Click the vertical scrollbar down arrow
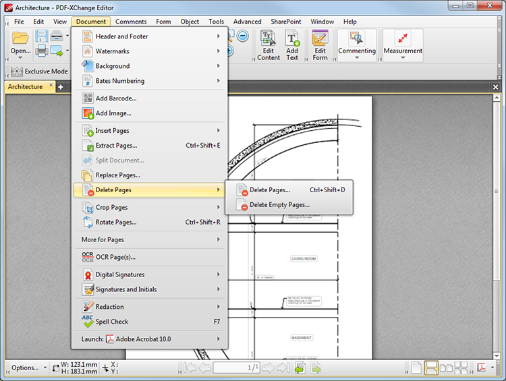506x381 pixels. click(497, 356)
